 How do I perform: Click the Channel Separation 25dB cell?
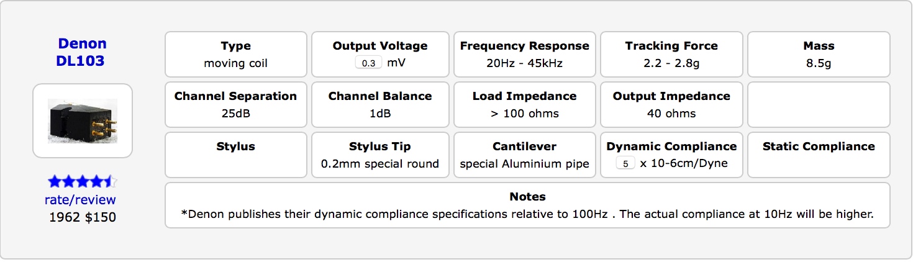pyautogui.click(x=235, y=105)
